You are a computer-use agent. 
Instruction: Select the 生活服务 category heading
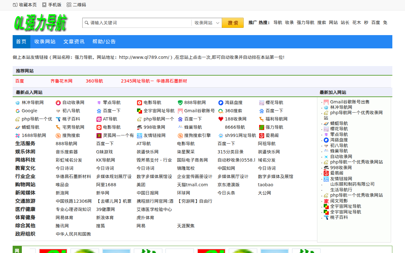click(25, 144)
